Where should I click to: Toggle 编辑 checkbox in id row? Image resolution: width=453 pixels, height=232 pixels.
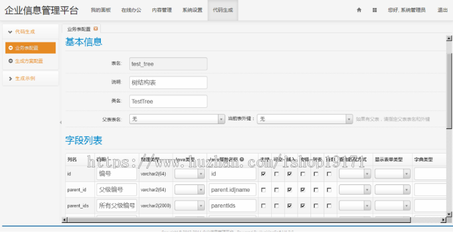click(303, 174)
